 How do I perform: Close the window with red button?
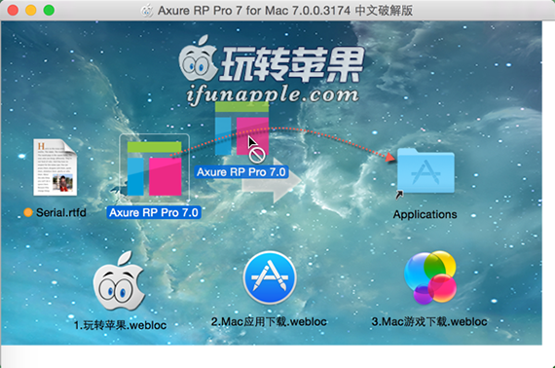tap(13, 11)
